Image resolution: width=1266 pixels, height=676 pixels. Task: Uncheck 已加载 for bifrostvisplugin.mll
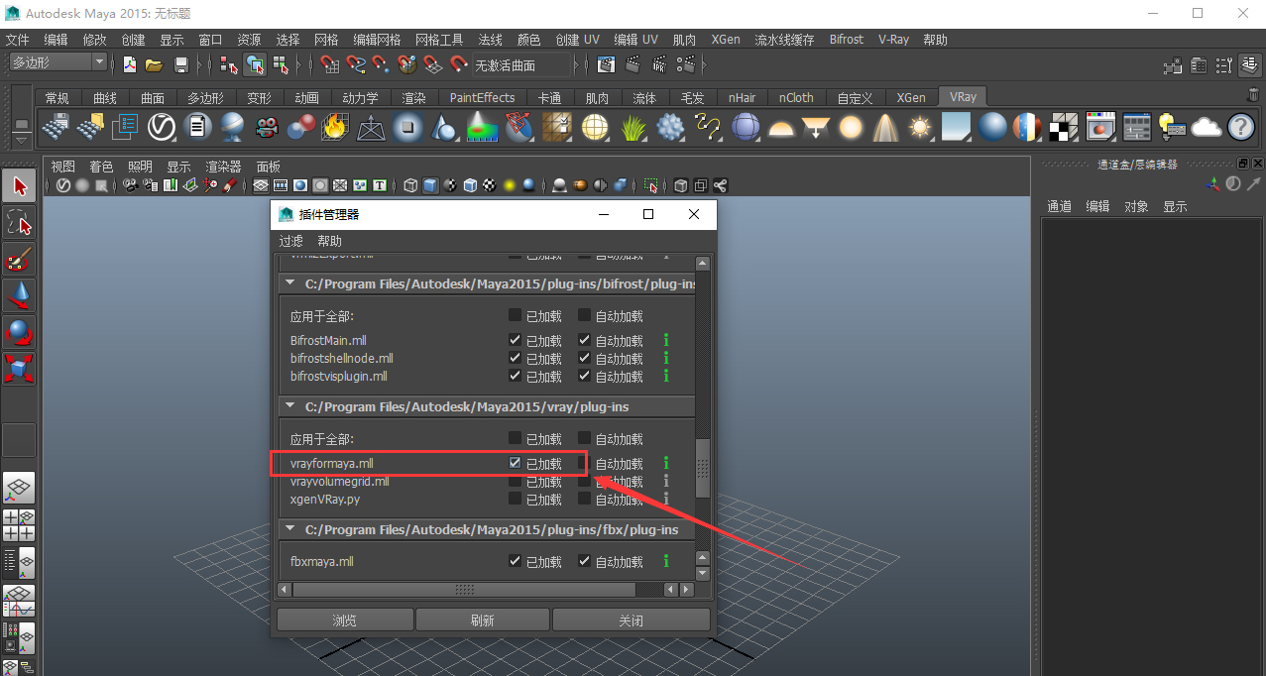tap(515, 376)
